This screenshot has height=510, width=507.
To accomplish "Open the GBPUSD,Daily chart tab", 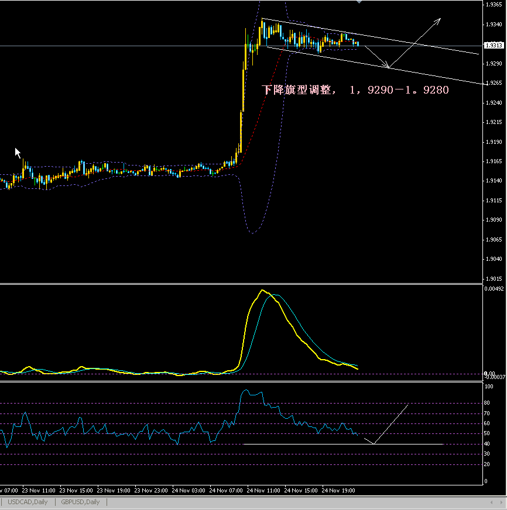I will (80, 502).
